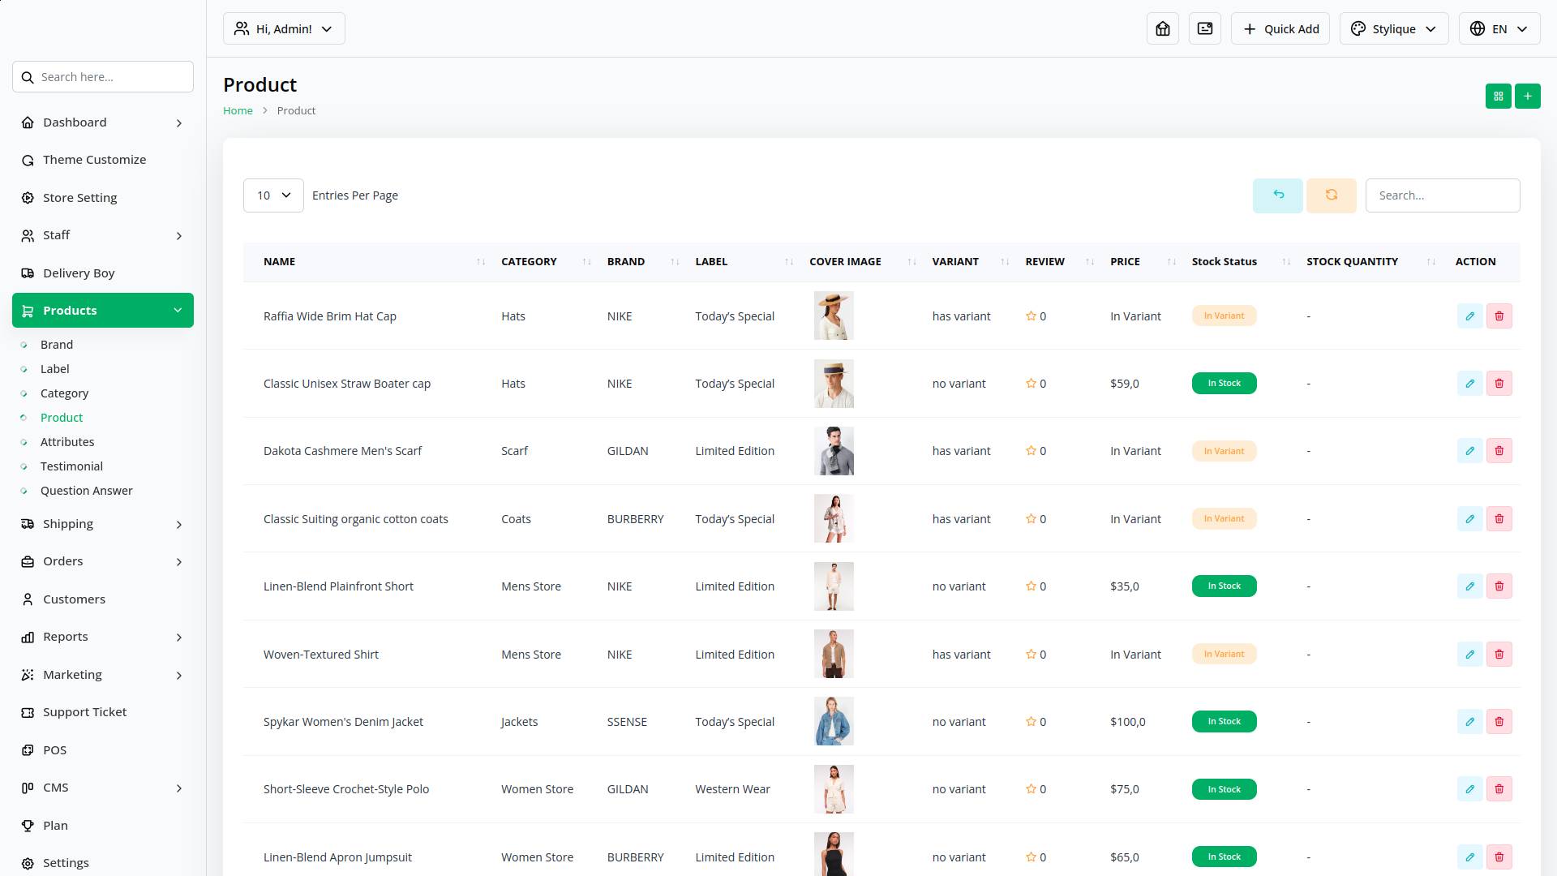Click the Quick Add button
This screenshot has width=1557, height=876.
(1280, 29)
